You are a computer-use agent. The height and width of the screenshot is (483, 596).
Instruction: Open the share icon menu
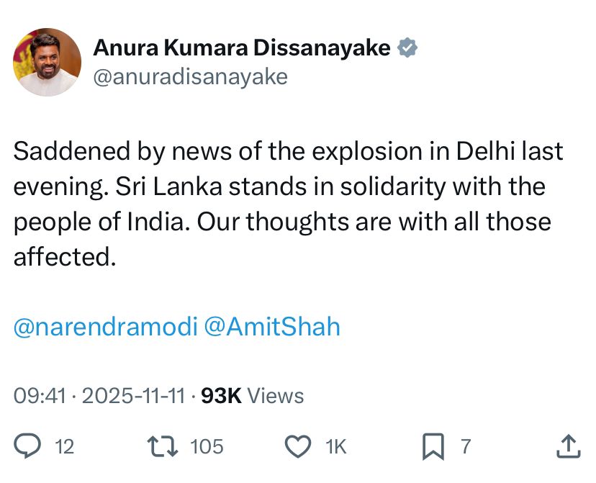pos(568,447)
